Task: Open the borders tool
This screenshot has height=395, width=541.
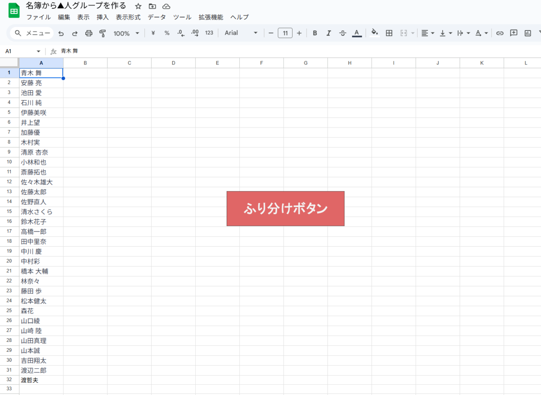Action: (389, 33)
